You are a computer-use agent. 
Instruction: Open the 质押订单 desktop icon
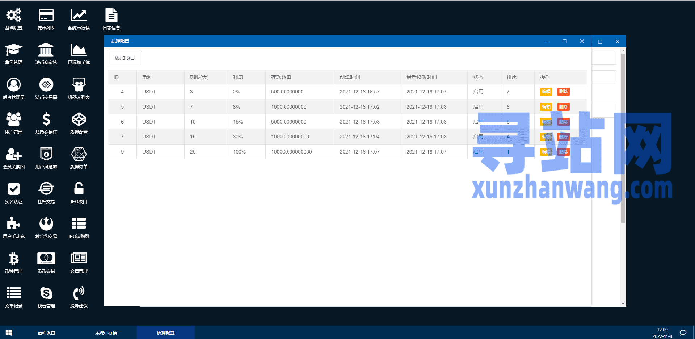pyautogui.click(x=79, y=155)
